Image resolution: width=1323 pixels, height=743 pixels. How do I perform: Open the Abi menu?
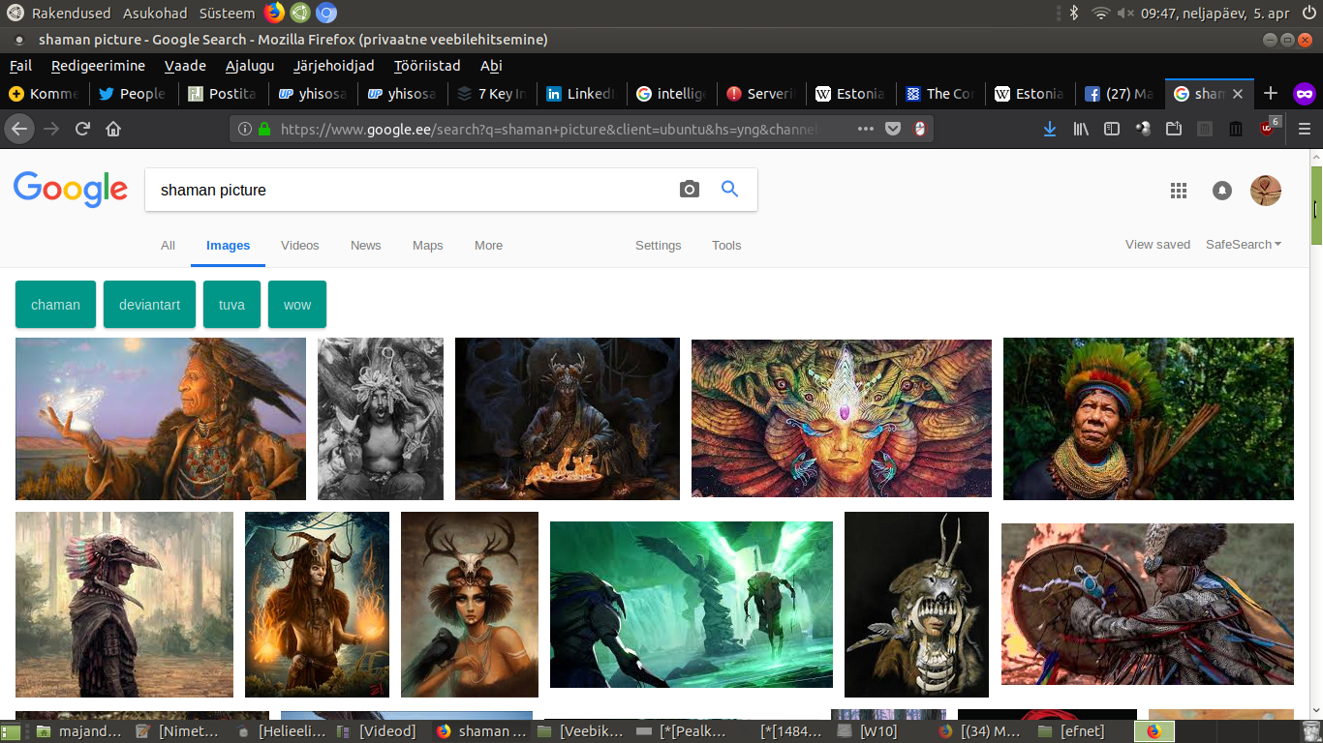[x=491, y=66]
